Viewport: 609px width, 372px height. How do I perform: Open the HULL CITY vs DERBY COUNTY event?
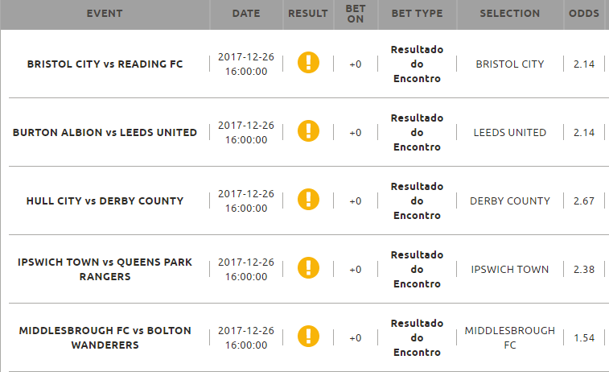pyautogui.click(x=105, y=201)
